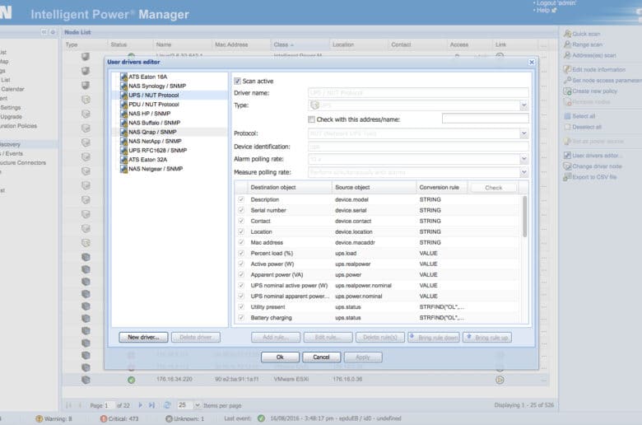
Task: Click the NAS NetApp / SNMP driver icon
Action: click(x=123, y=142)
